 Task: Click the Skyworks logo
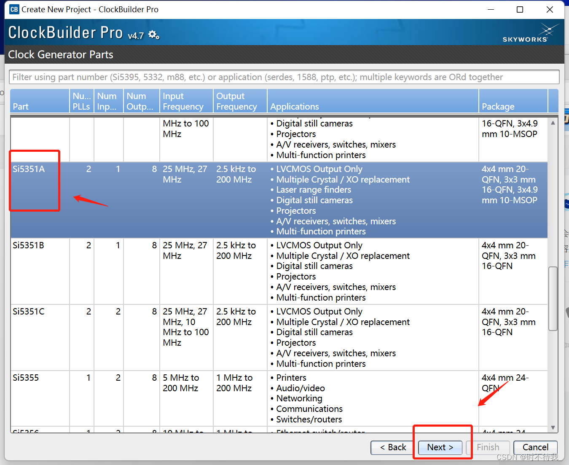pos(530,33)
